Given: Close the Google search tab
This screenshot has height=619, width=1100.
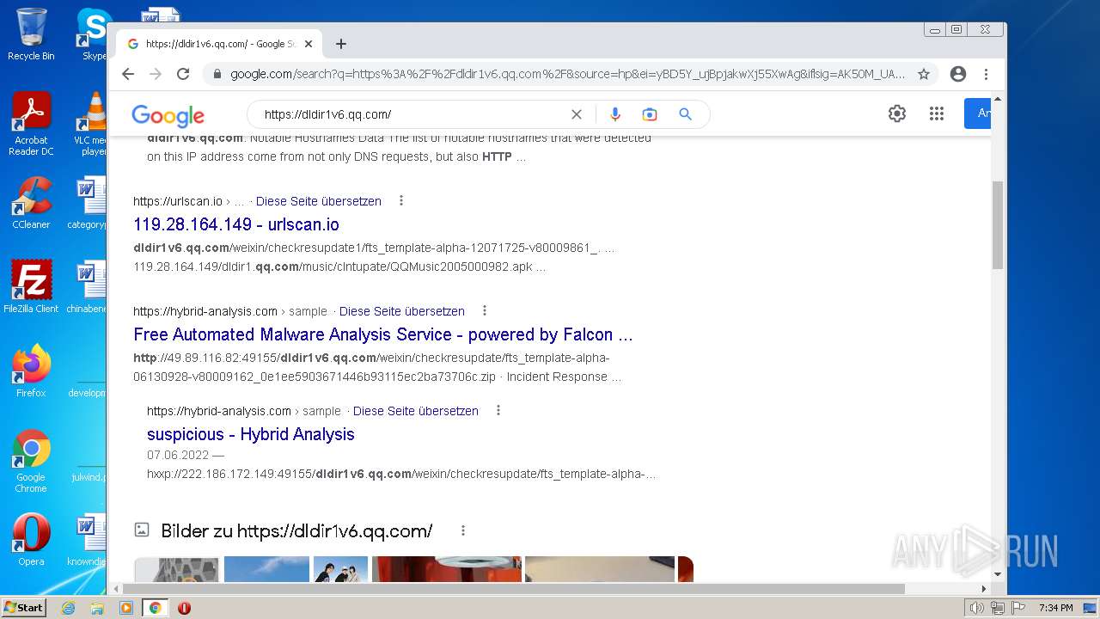Looking at the screenshot, I should (309, 44).
